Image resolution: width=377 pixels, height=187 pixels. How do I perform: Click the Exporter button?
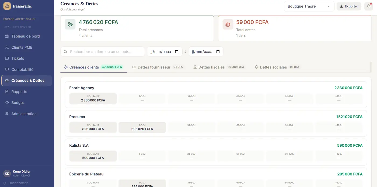tap(349, 6)
